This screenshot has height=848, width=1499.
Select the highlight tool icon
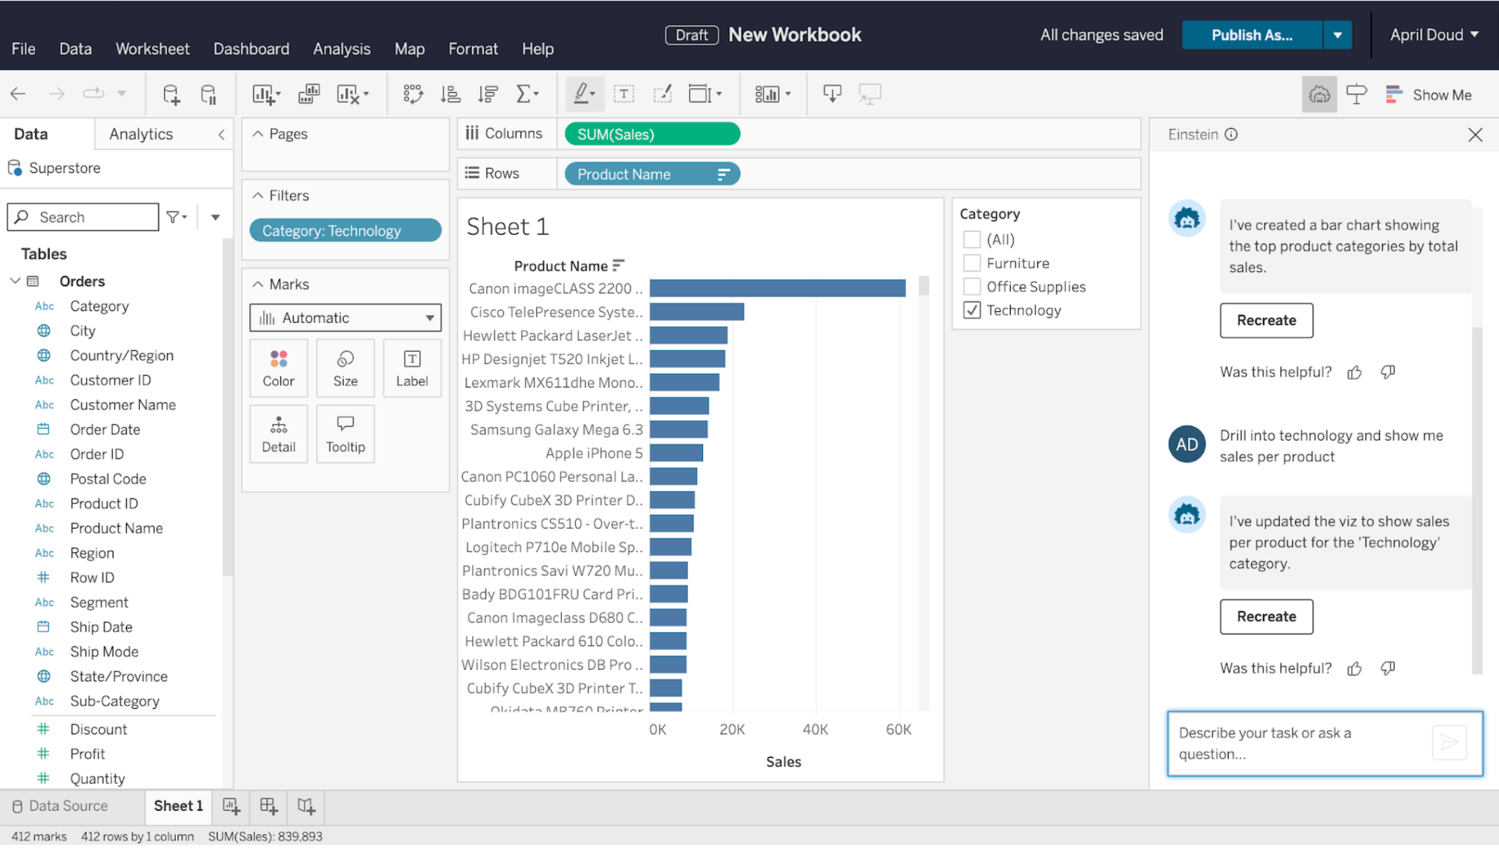tap(582, 94)
